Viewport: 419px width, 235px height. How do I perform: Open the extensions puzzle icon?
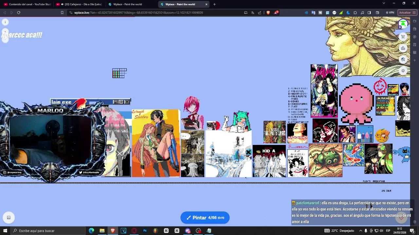click(x=355, y=13)
